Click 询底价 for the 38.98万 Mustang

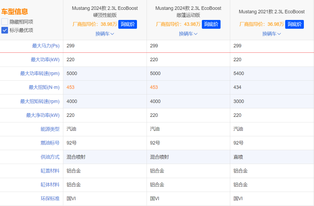tap(128, 24)
